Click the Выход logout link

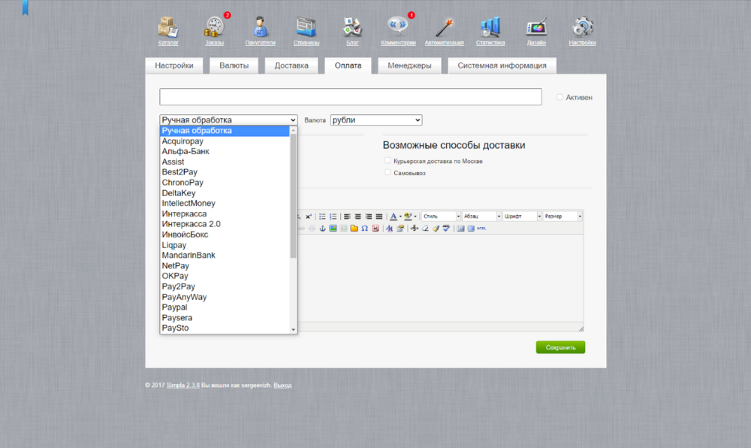(282, 386)
